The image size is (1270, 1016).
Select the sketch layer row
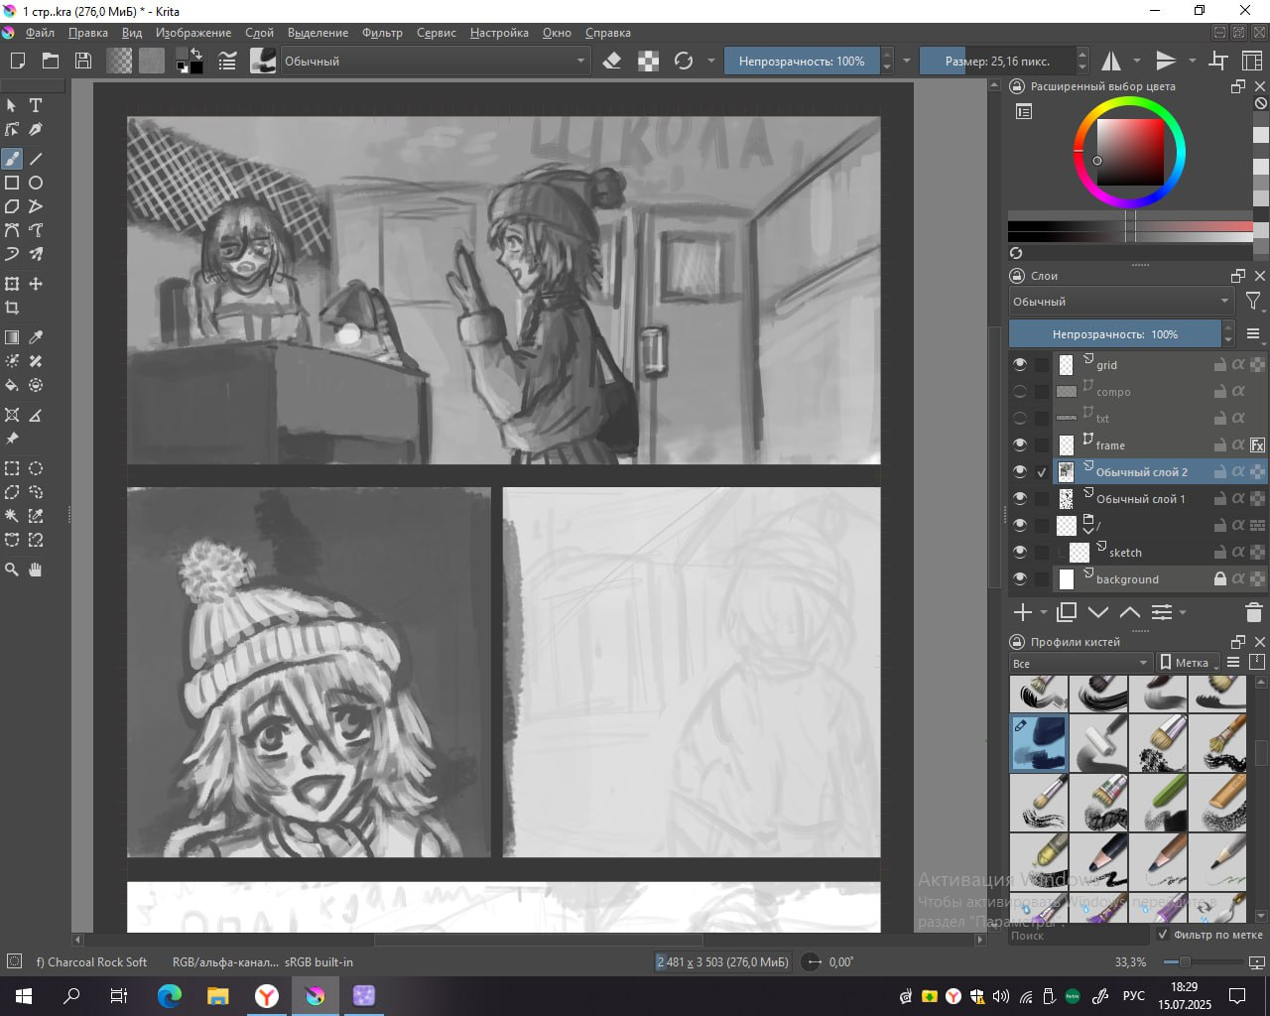(x=1160, y=552)
